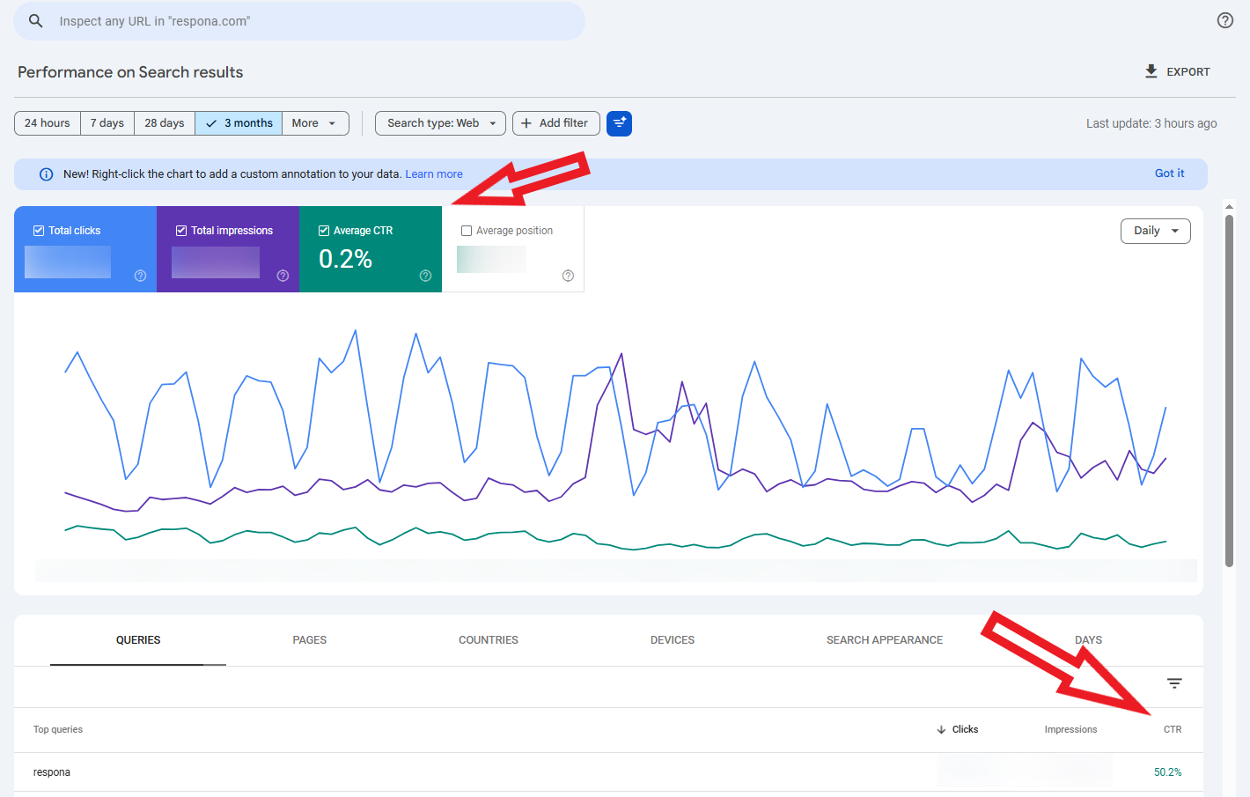The width and height of the screenshot is (1250, 797).
Task: Open the More date range dropdown
Action: pyautogui.click(x=315, y=123)
